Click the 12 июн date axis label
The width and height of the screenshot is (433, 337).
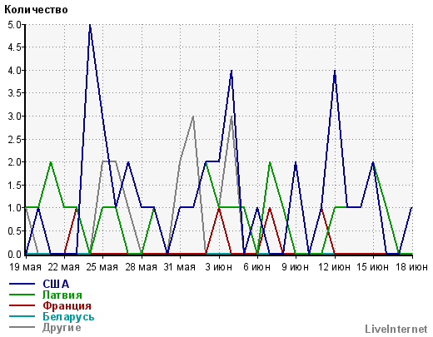334,267
